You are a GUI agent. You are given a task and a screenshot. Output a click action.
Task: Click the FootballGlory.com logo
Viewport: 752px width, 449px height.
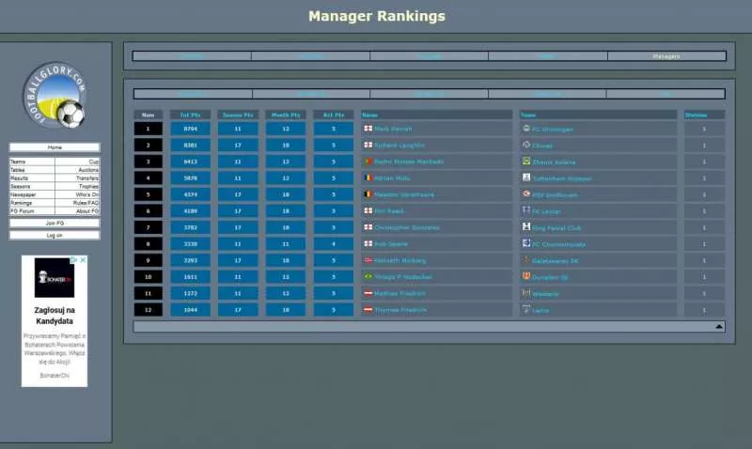(55, 96)
